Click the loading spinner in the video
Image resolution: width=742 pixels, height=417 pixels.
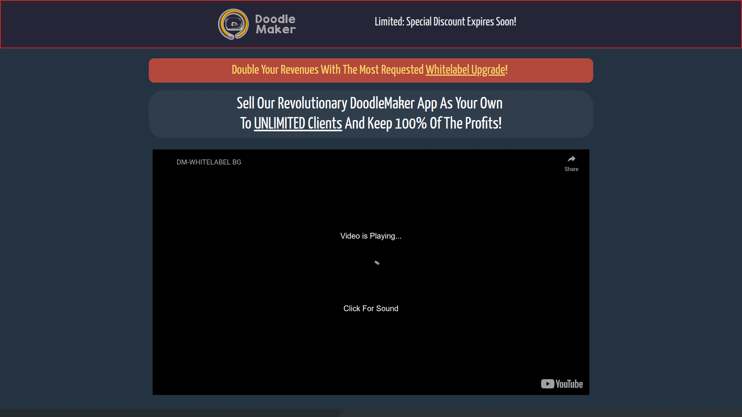coord(377,263)
